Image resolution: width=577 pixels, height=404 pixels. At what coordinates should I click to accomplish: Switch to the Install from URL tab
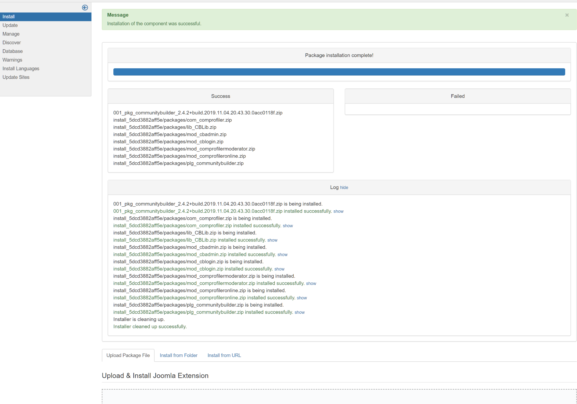tap(224, 355)
